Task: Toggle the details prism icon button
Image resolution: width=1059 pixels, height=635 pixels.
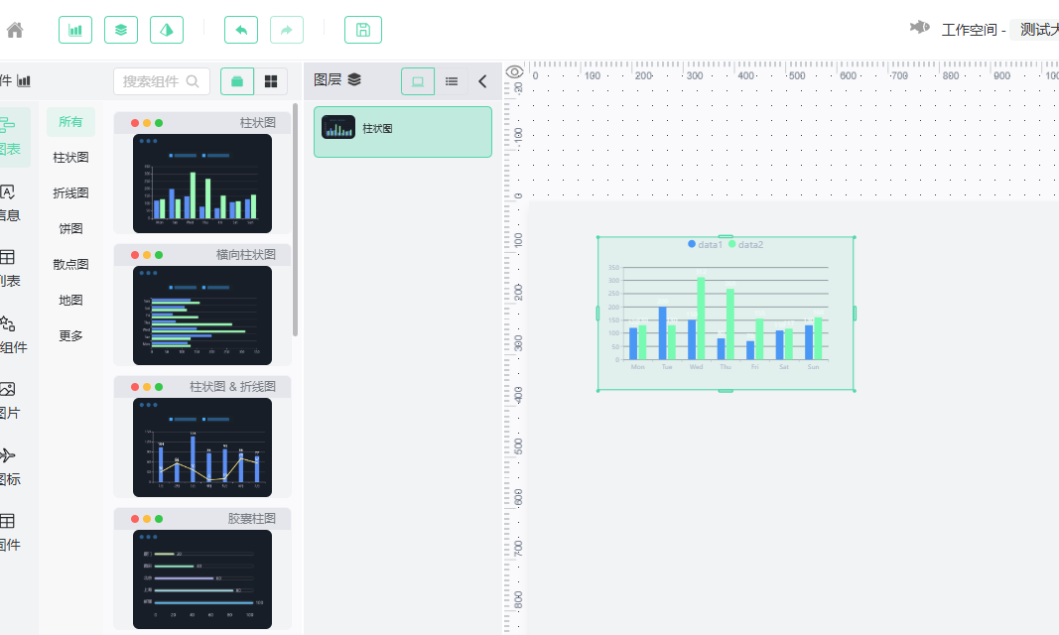Action: pyautogui.click(x=166, y=30)
